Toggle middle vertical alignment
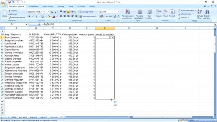The height and width of the screenshot is (122, 217). (x=64, y=12)
